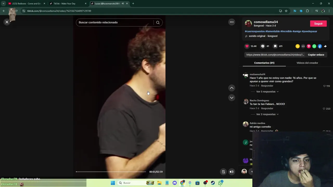Bookmark this page with star icon
Screen dimensions: 333x187
[x=286, y=11]
